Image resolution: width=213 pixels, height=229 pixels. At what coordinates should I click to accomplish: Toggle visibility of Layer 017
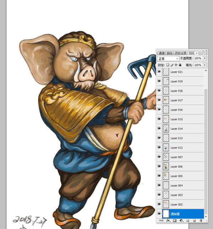point(159,100)
